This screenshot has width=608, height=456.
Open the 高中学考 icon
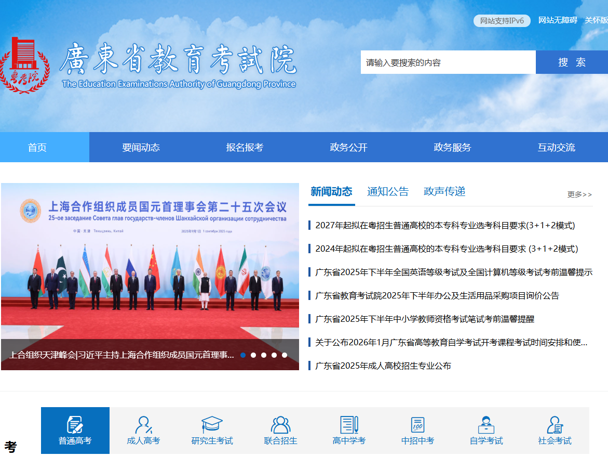tap(349, 425)
